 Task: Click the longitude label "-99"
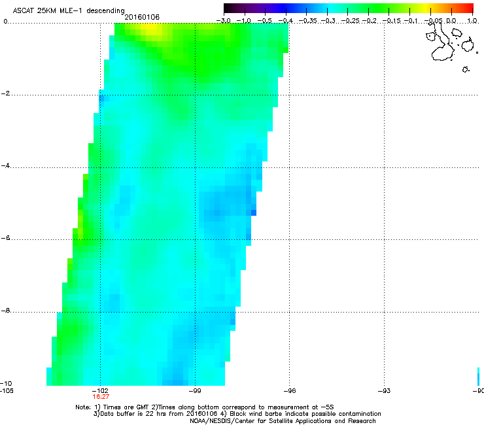195,391
